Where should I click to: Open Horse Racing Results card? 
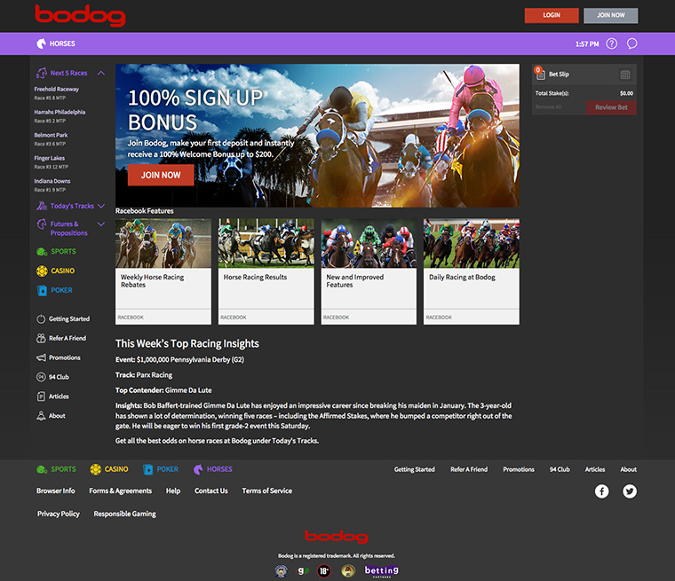click(266, 271)
